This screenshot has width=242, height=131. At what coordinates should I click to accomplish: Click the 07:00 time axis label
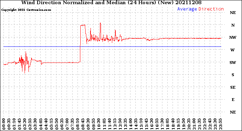pyautogui.click(x=67, y=124)
